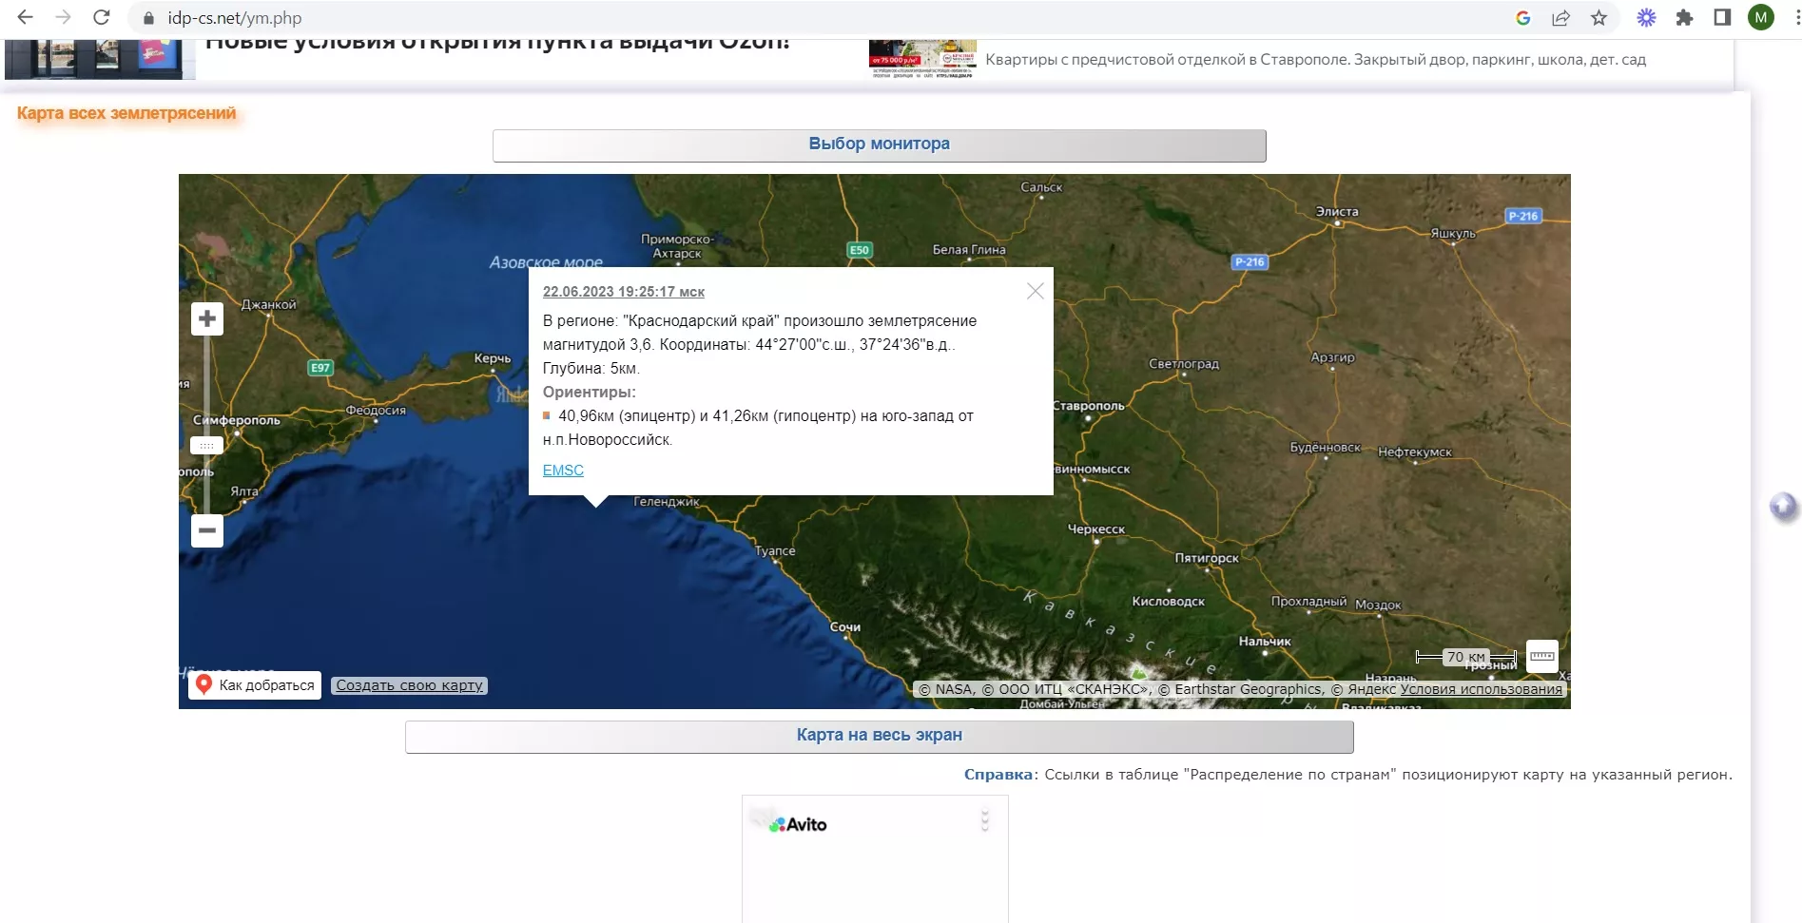1802x923 pixels.
Task: Open Условия использования terms link
Action: click(x=1481, y=689)
